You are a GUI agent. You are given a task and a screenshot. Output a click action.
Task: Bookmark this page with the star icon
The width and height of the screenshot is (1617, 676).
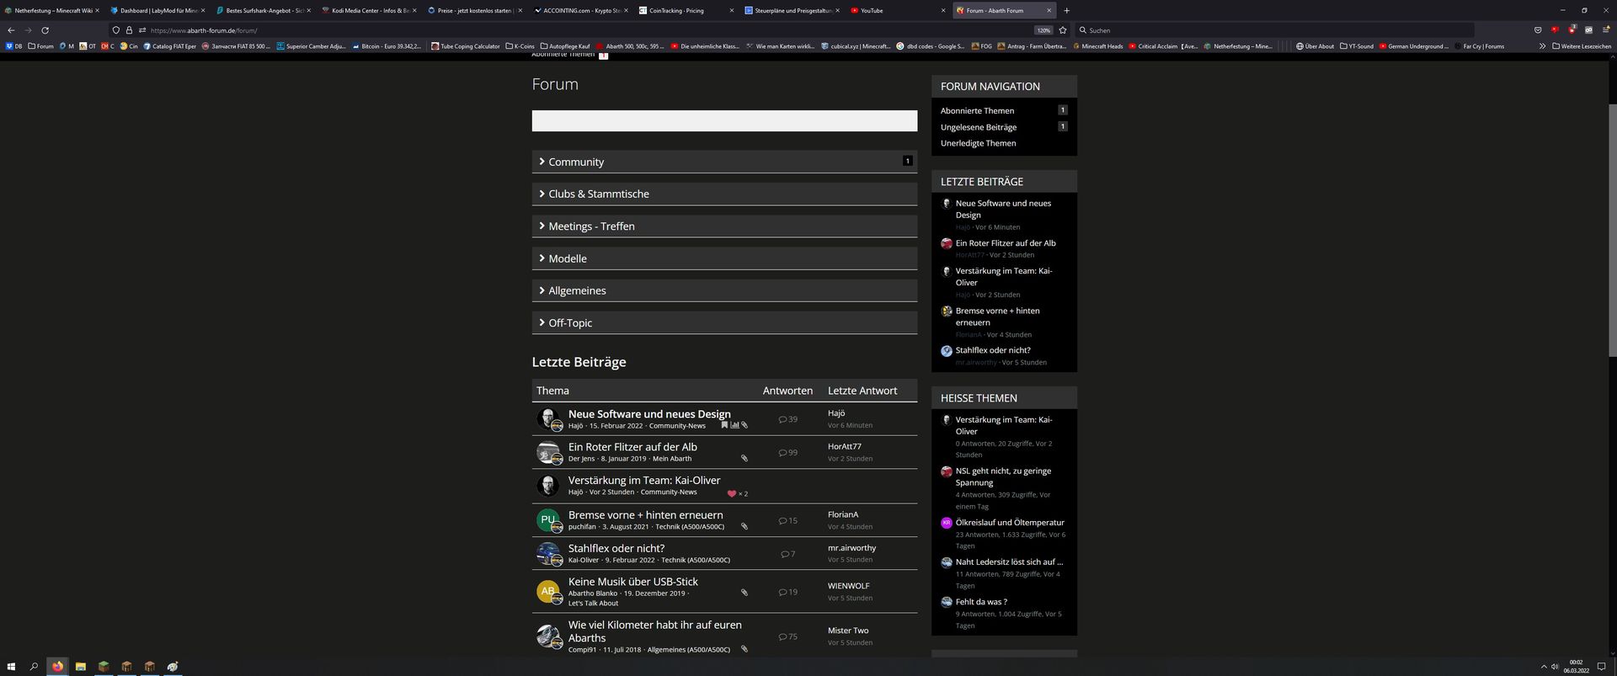[x=1063, y=30]
